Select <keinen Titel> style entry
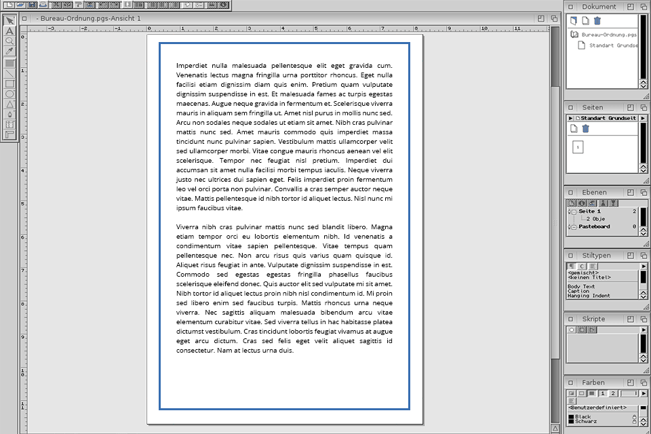The width and height of the screenshot is (651, 434). tap(589, 277)
